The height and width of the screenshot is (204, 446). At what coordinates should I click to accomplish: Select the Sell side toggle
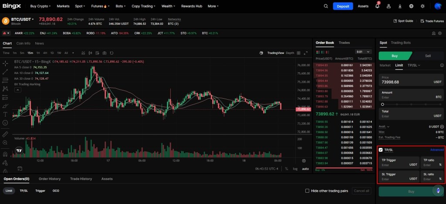click(428, 56)
